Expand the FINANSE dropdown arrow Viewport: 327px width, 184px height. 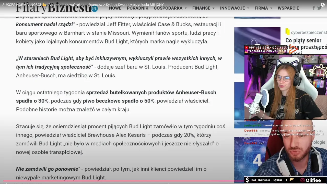click(x=213, y=8)
